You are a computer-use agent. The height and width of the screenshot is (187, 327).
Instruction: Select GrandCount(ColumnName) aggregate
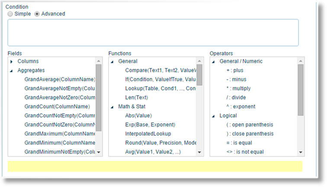[57, 106]
